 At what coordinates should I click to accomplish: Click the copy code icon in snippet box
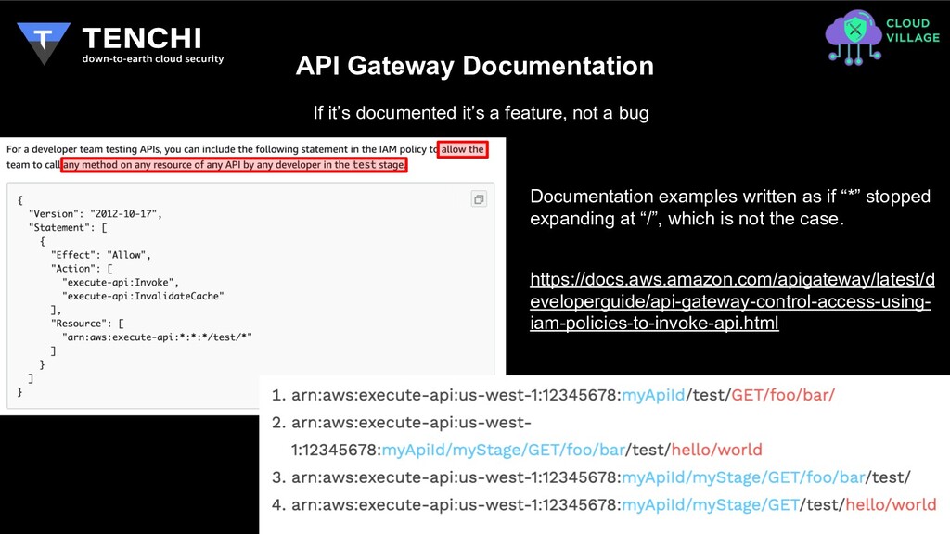click(479, 199)
